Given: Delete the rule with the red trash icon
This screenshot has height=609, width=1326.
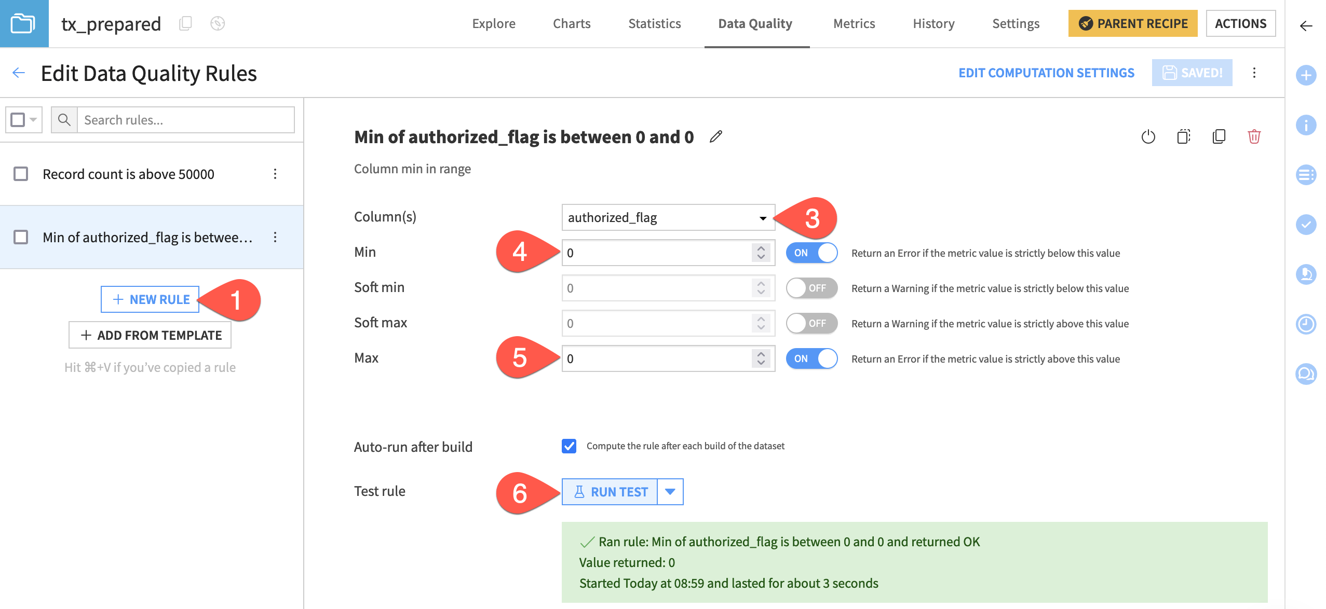Looking at the screenshot, I should point(1254,136).
